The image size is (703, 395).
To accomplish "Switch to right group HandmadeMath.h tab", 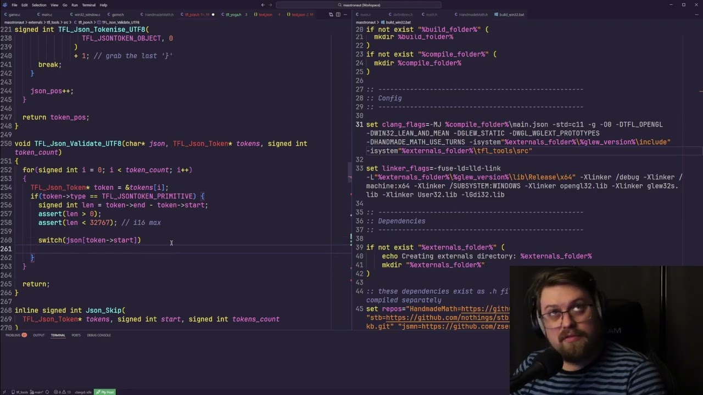I will [471, 14].
